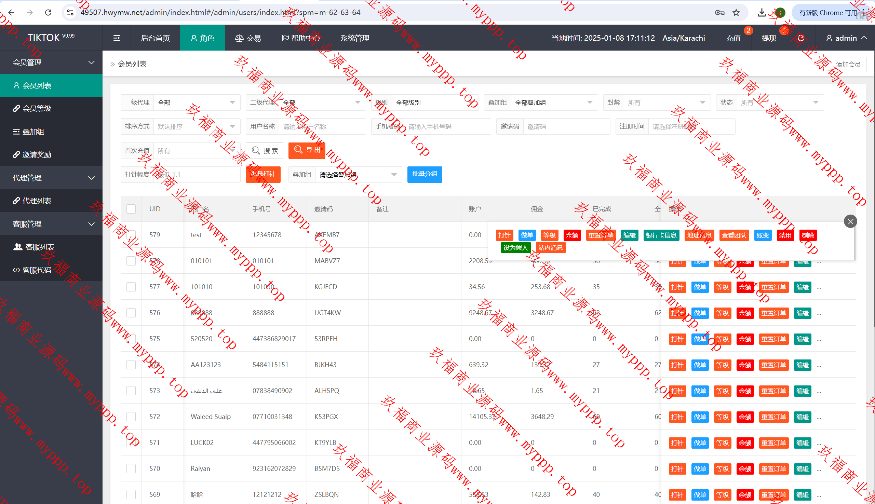Click the refresh icon in top navbar
Screen dimensions: 875x504
(x=800, y=38)
